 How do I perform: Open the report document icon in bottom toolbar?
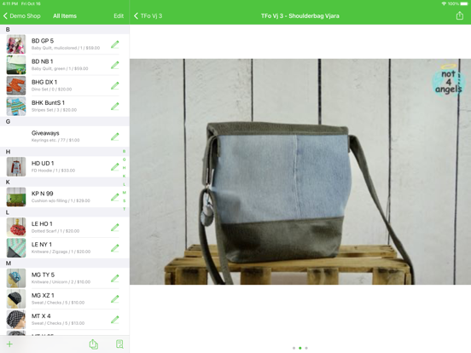pyautogui.click(x=119, y=344)
